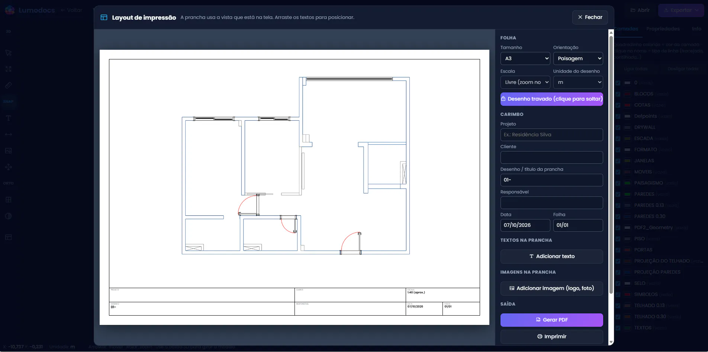Click color swatch of COTAS layer

click(x=628, y=105)
